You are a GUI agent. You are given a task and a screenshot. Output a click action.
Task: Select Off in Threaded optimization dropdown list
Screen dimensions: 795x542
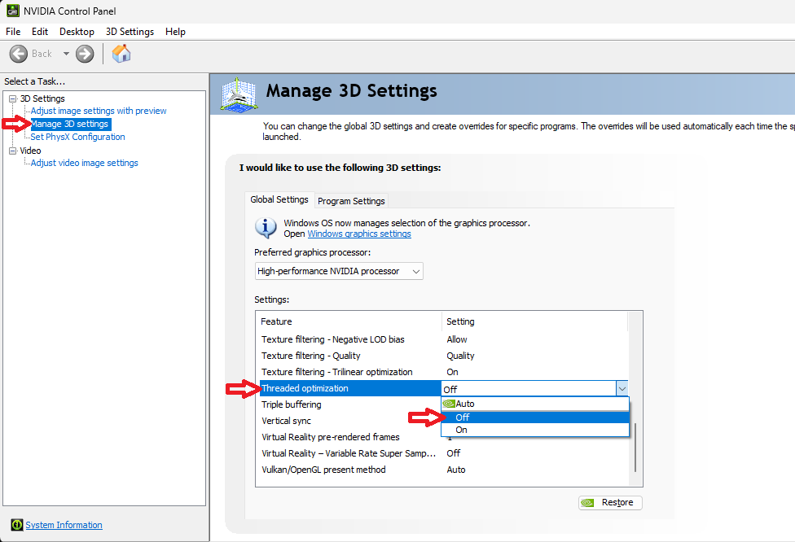(x=463, y=417)
